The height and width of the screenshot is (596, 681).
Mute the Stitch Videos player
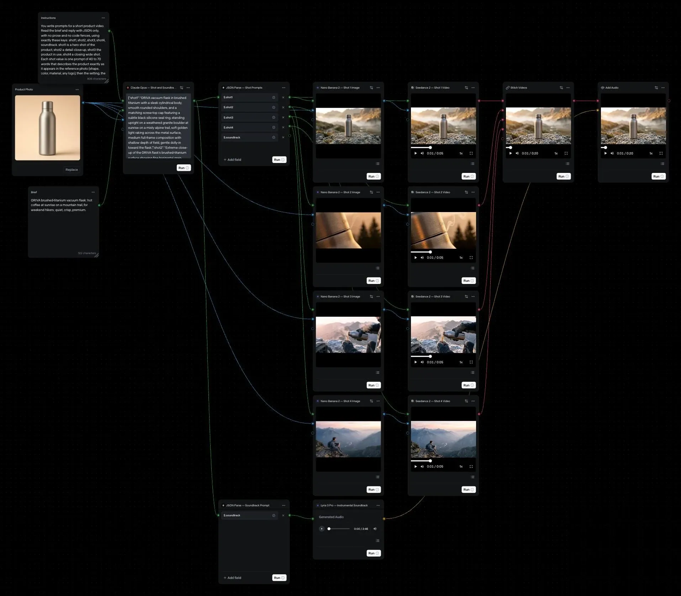[x=517, y=153]
